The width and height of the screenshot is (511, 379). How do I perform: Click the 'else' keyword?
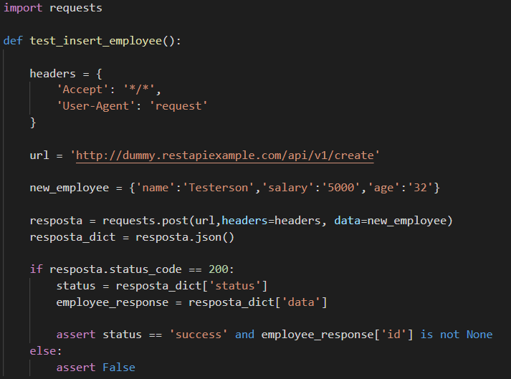coord(43,351)
